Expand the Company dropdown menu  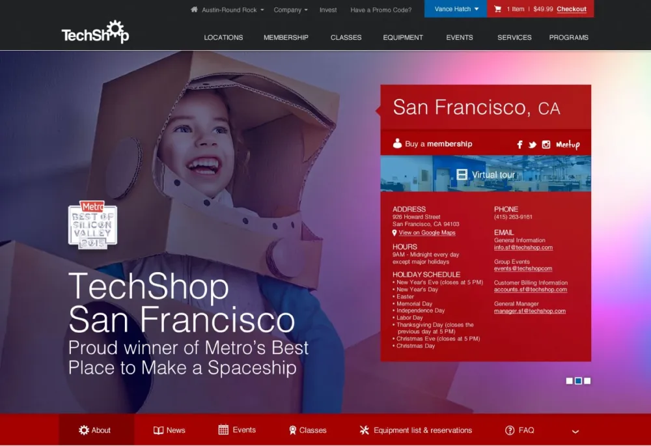[x=290, y=10]
